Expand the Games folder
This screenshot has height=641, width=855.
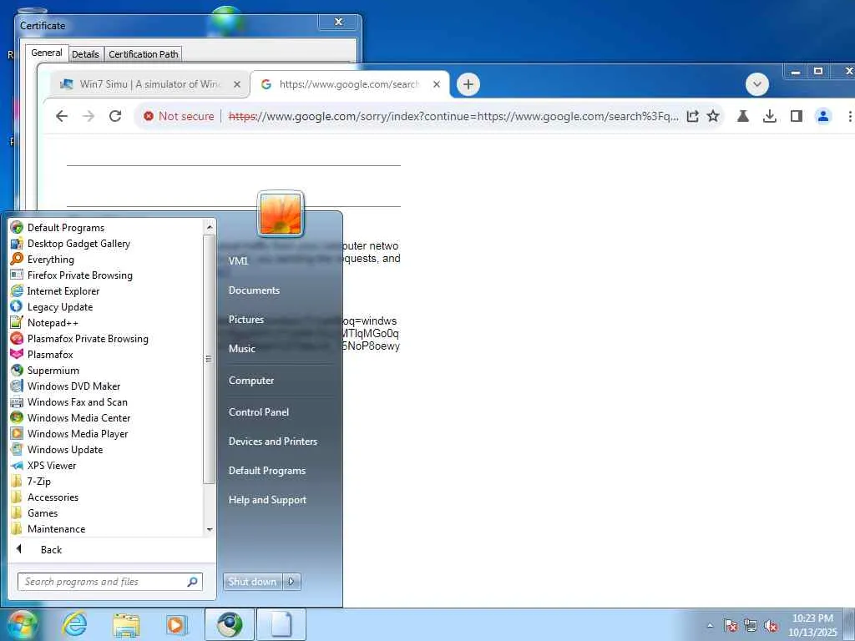[x=33, y=513]
